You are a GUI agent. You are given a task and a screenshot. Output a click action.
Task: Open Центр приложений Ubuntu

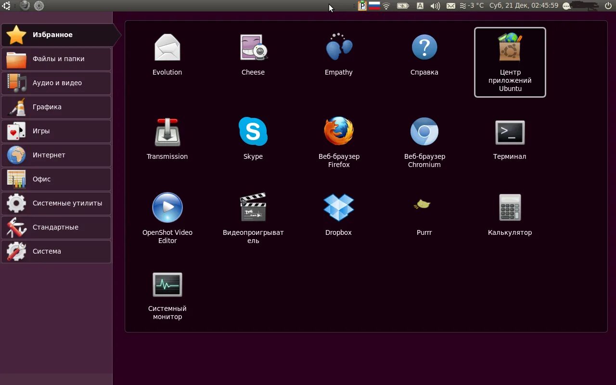click(510, 62)
